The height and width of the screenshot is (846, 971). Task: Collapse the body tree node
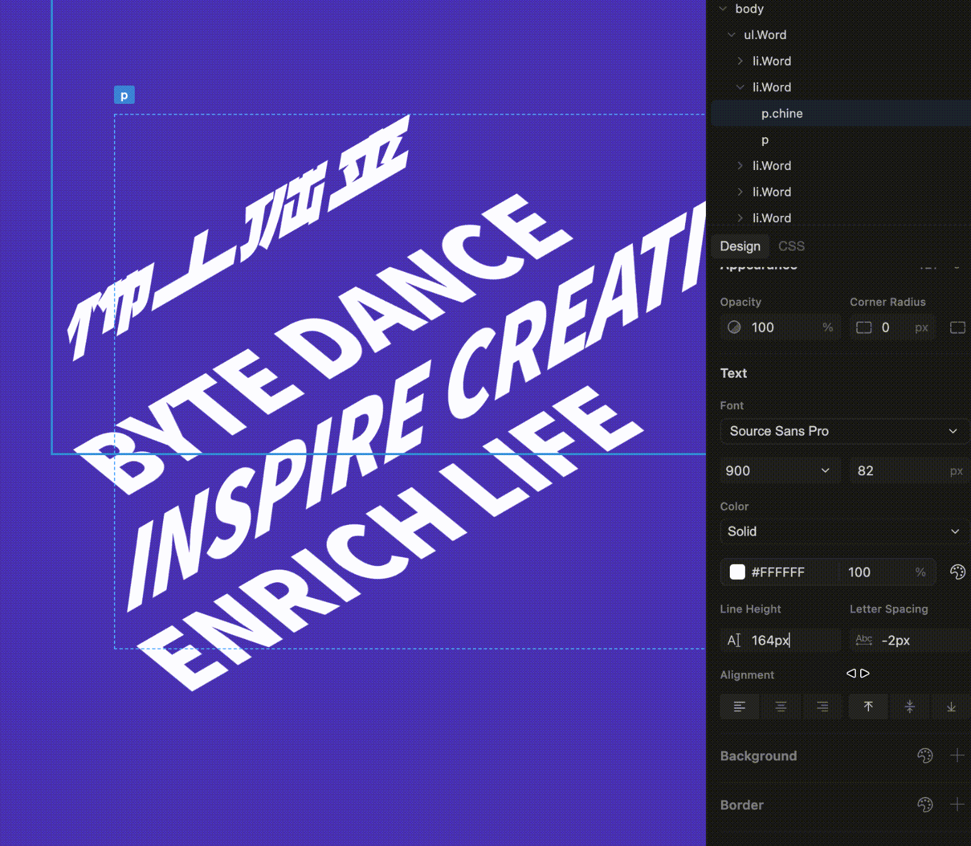point(723,9)
